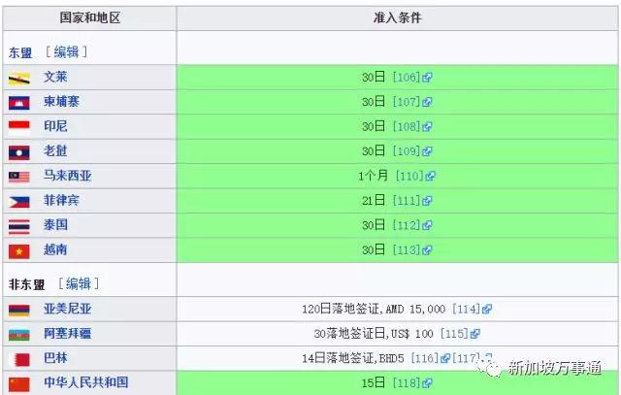The width and height of the screenshot is (621, 395).
Task: Follow reference [111] in Philippines row
Action: coord(406,201)
